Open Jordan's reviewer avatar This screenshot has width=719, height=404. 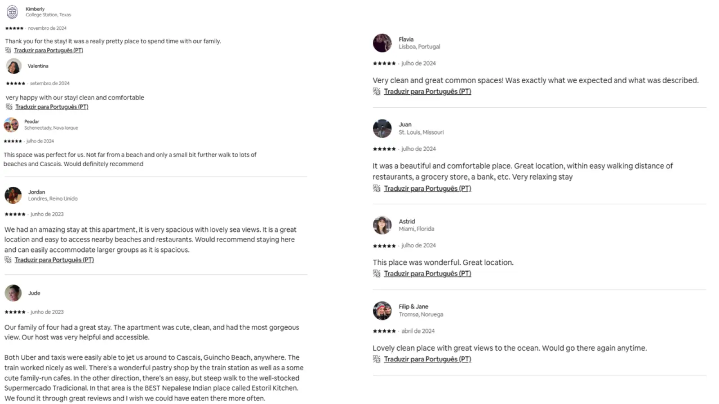click(x=13, y=195)
